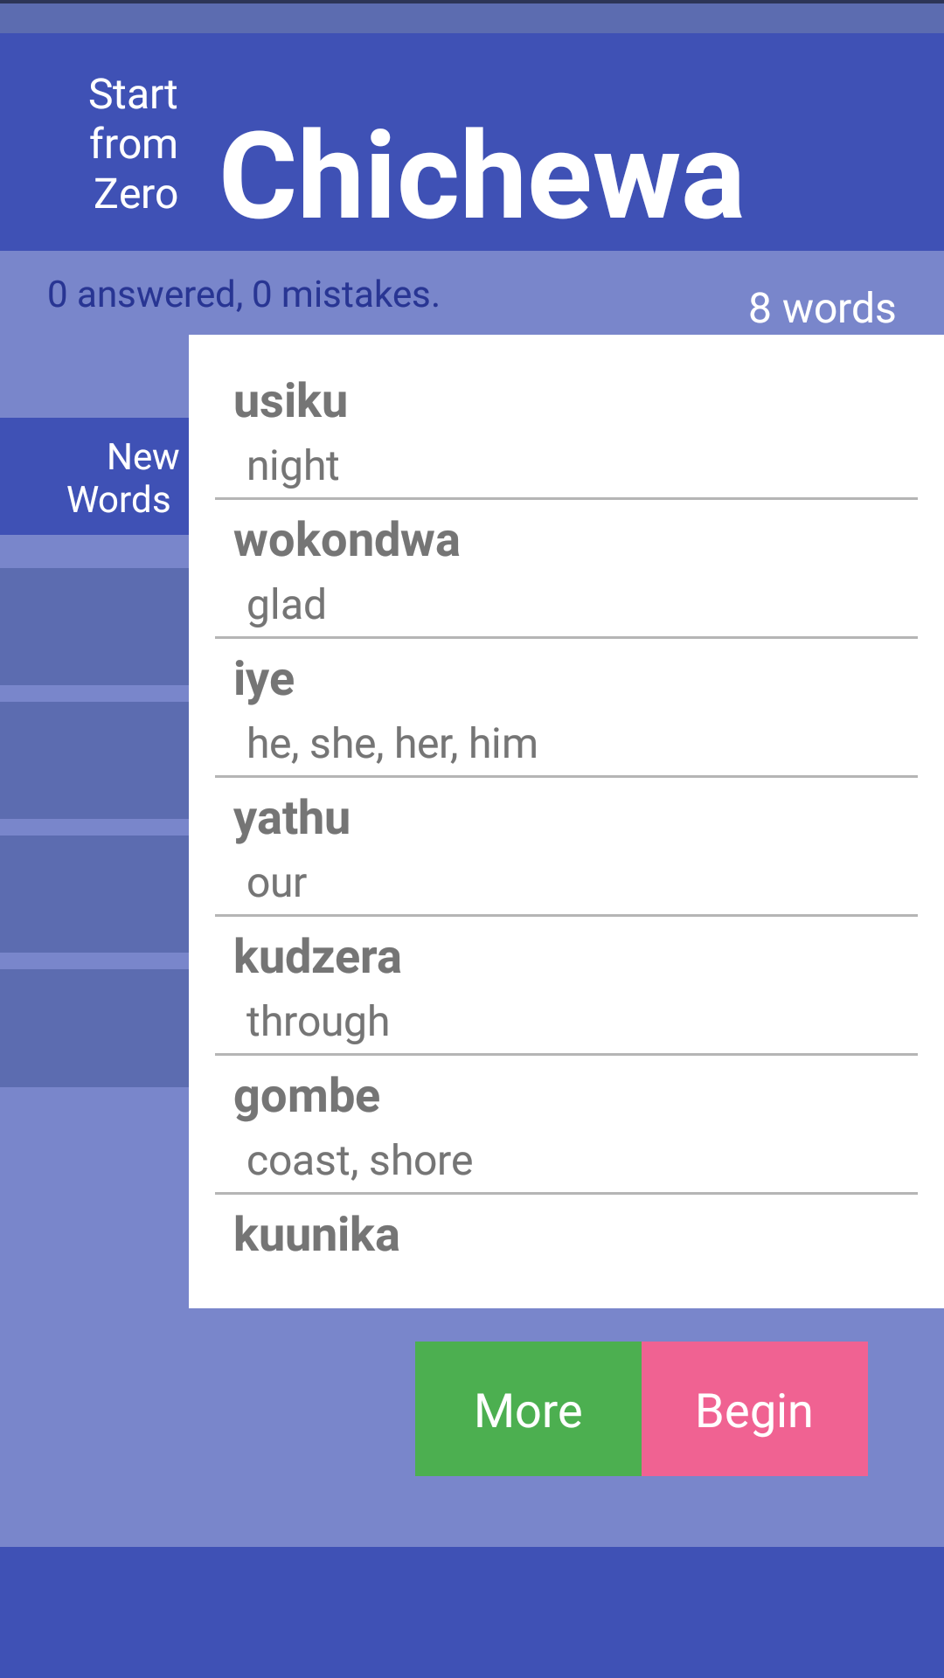Tap the 'he, she, her, him' translation
The width and height of the screenshot is (944, 1678).
coord(392,744)
